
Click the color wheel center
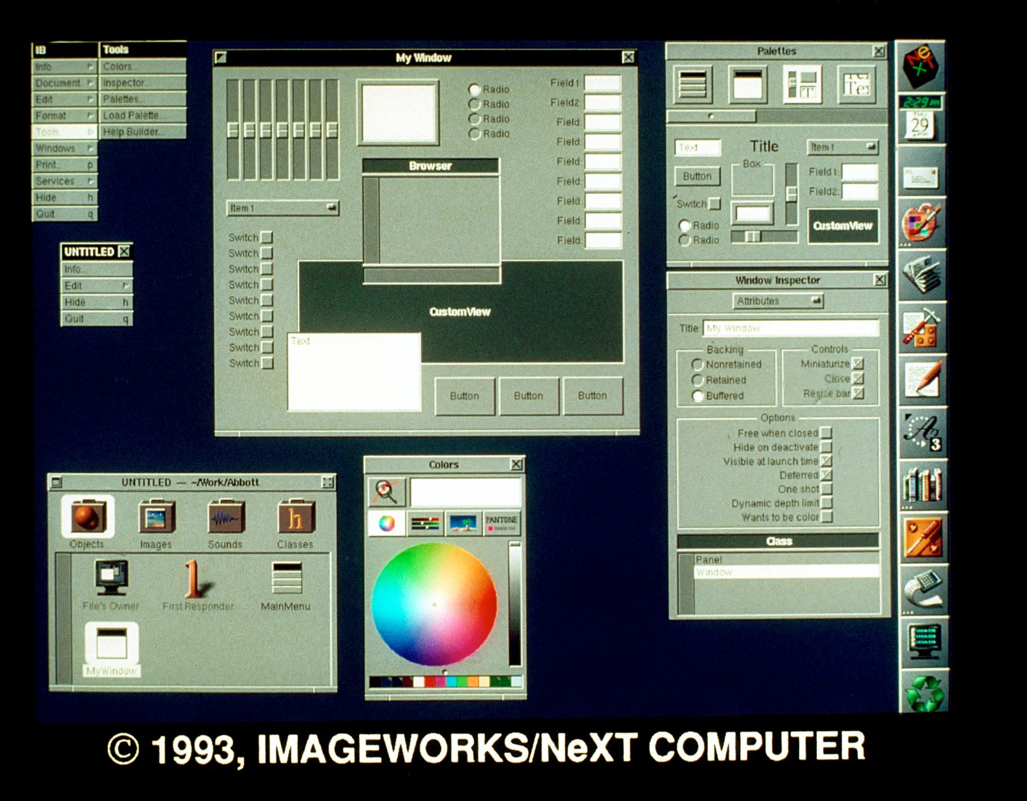pyautogui.click(x=435, y=604)
